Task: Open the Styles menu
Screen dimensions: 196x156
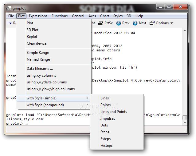Action: [118, 16]
